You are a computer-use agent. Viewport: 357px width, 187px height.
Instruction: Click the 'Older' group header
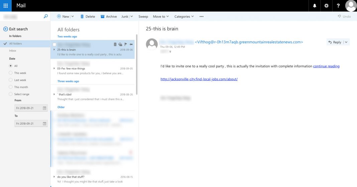tap(61, 107)
